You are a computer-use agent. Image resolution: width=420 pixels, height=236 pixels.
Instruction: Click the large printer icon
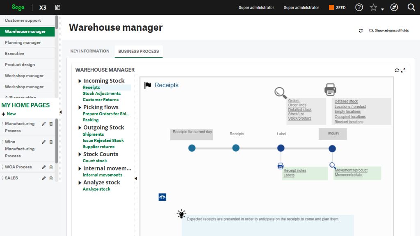pos(330,89)
